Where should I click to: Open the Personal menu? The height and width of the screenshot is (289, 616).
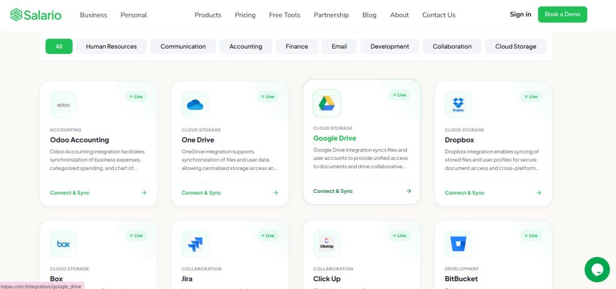click(134, 15)
